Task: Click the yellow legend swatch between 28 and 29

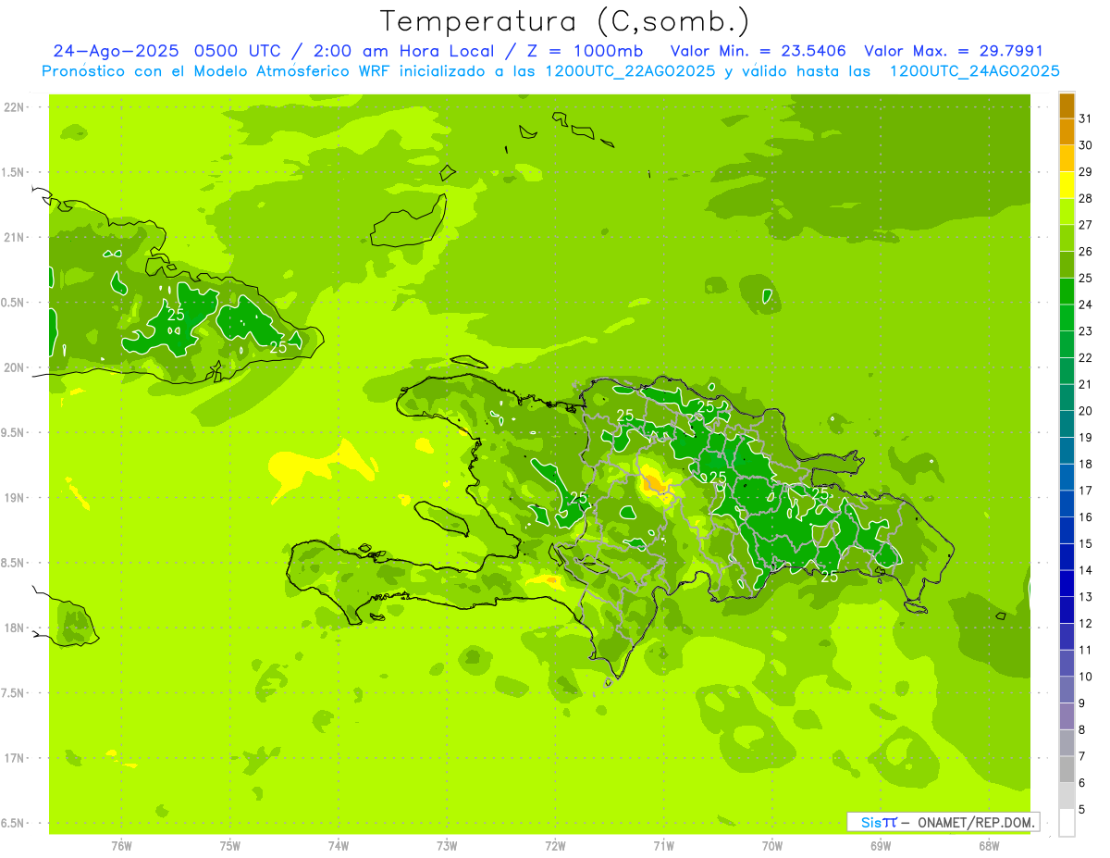Action: tap(1067, 185)
